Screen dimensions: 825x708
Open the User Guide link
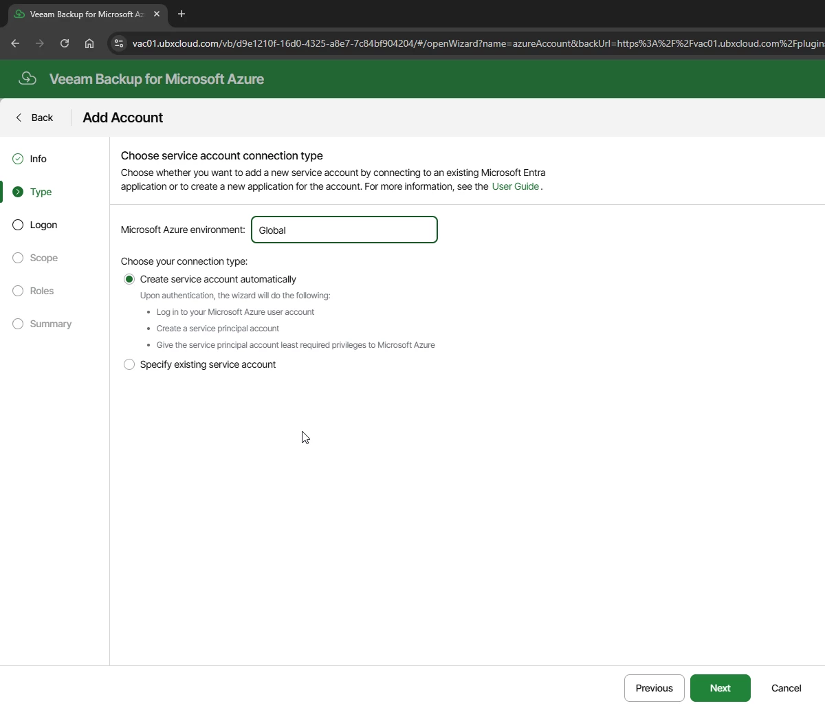click(x=516, y=186)
